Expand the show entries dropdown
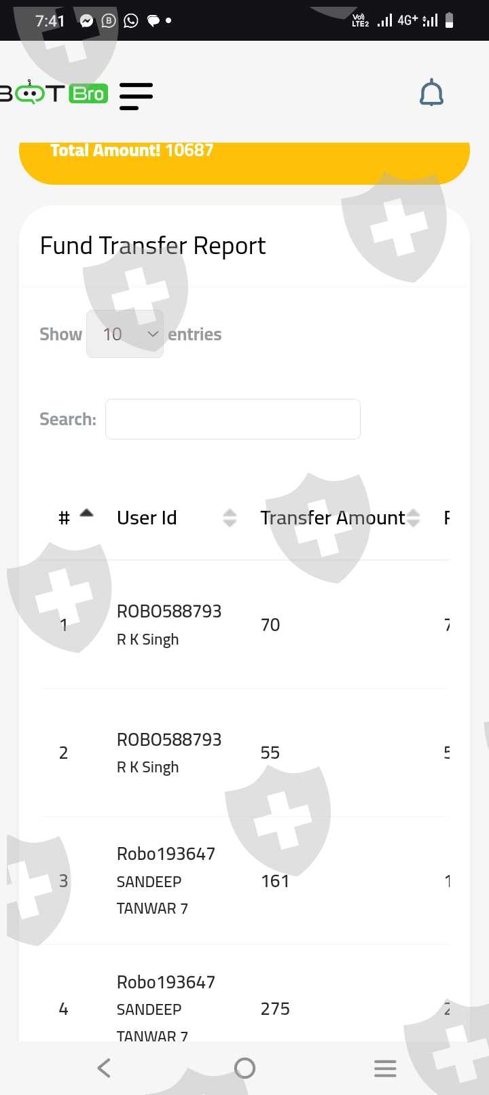The image size is (489, 1095). pyautogui.click(x=125, y=334)
